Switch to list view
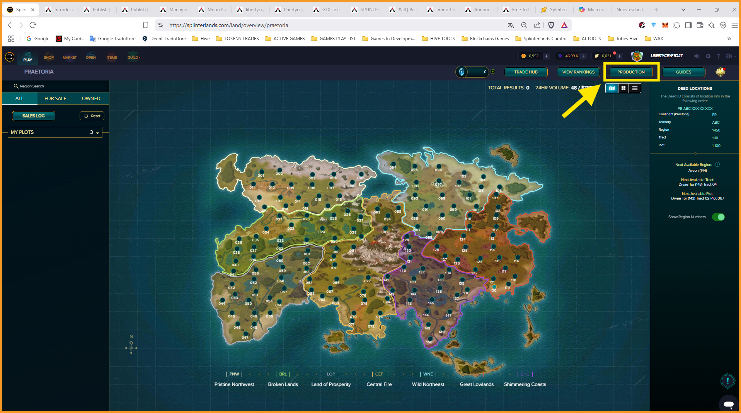Viewport: 741px width, 413px height. 635,88
